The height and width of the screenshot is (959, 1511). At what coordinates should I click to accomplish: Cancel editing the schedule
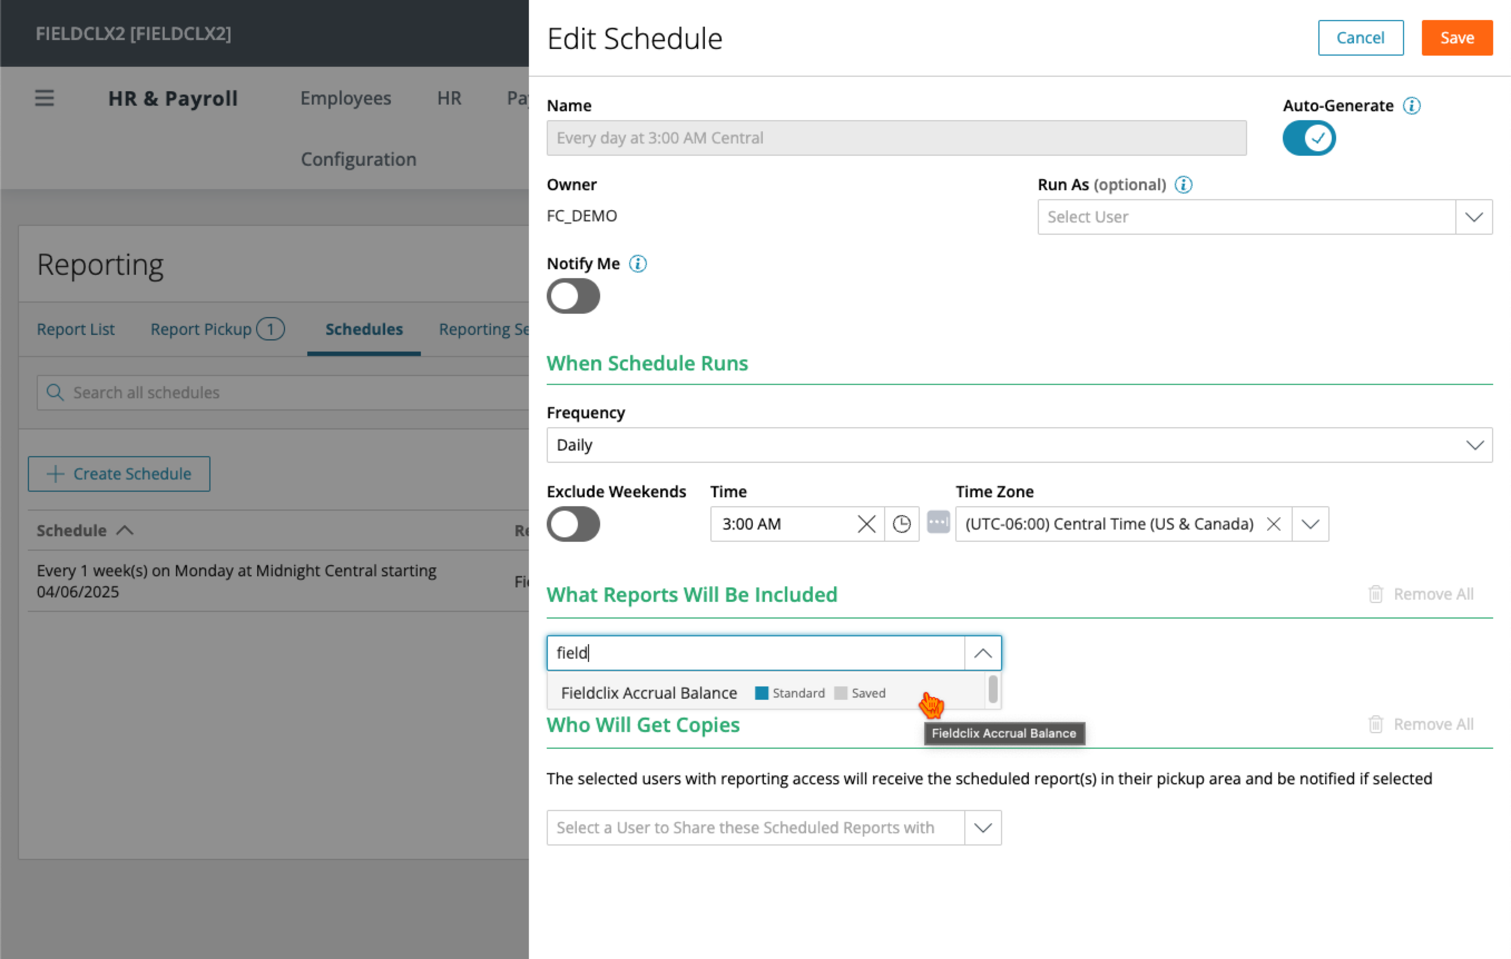pyautogui.click(x=1360, y=38)
